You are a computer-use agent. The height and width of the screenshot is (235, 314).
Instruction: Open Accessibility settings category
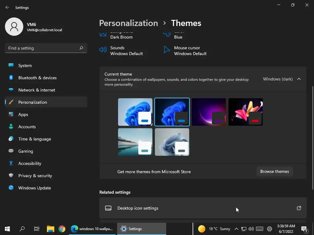coord(46,163)
